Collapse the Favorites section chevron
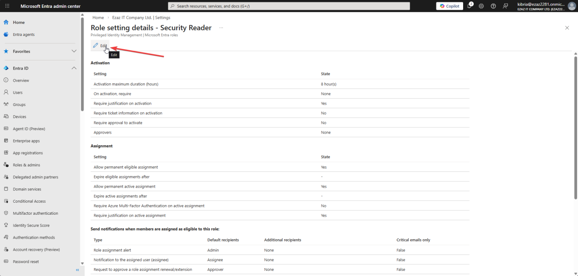 click(x=74, y=51)
